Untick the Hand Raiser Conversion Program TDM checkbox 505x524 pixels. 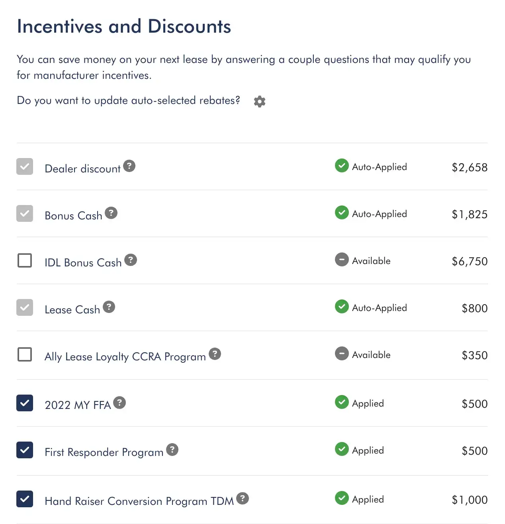tap(25, 499)
